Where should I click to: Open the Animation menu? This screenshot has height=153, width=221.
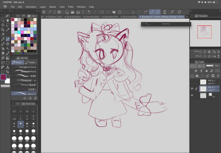tap(31, 7)
